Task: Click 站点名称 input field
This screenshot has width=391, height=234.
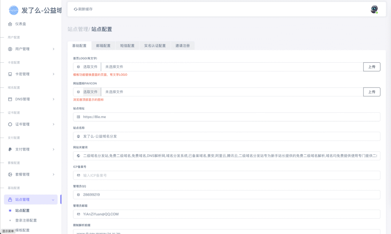Action: 226,136
